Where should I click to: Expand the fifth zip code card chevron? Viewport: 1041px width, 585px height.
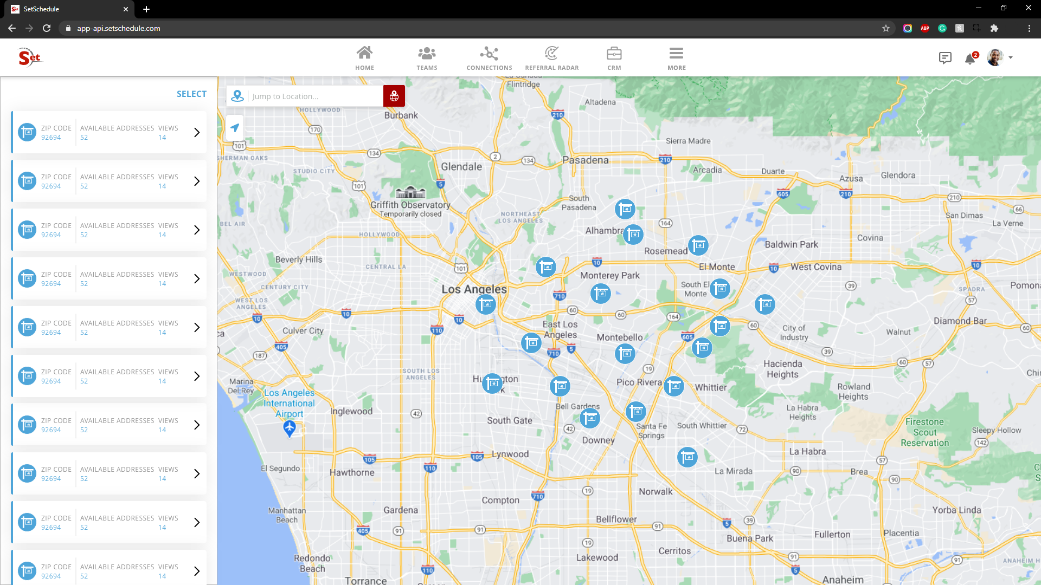(197, 327)
